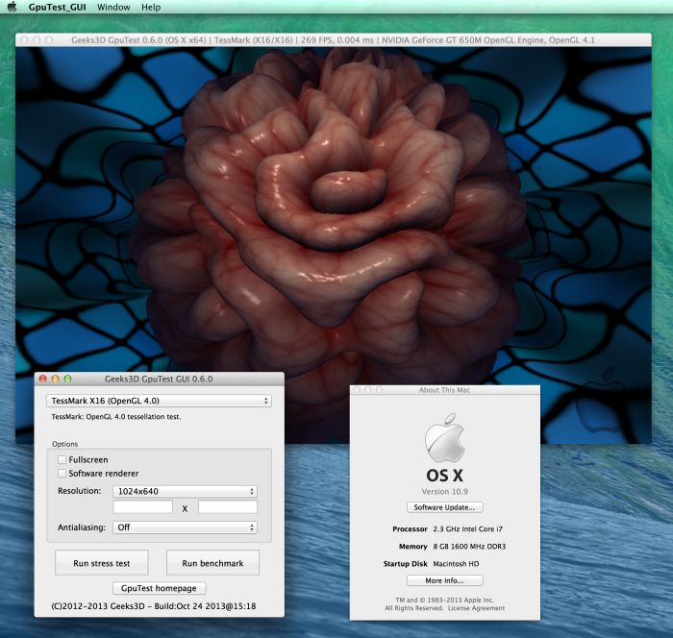Open the Help menu
This screenshot has height=638, width=673.
coord(151,8)
